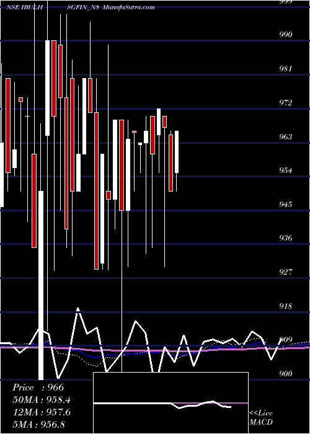Viewport: 310px width, 434px height.
Task: Click the 945 price axis label
Action: coord(285,204)
